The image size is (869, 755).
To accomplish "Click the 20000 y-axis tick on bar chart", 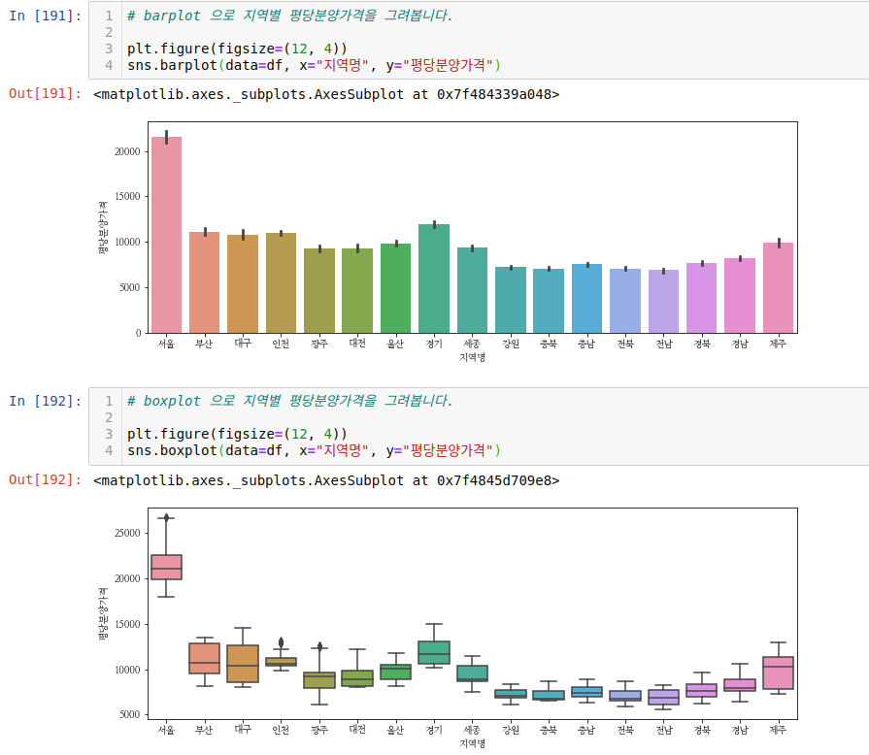I will tap(127, 151).
